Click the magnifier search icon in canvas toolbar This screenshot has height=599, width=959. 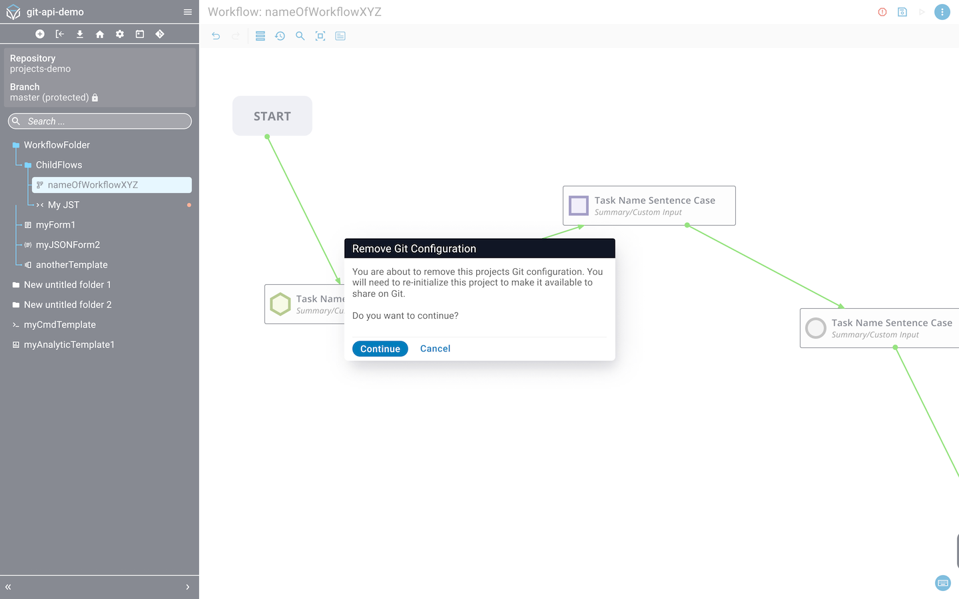tap(300, 36)
